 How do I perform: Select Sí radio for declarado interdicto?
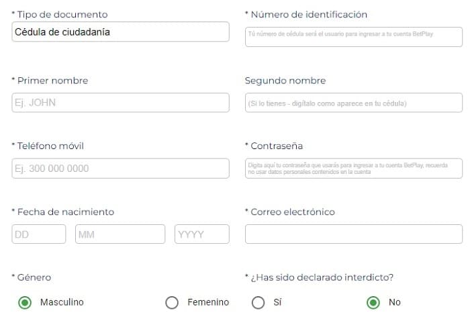pos(258,303)
